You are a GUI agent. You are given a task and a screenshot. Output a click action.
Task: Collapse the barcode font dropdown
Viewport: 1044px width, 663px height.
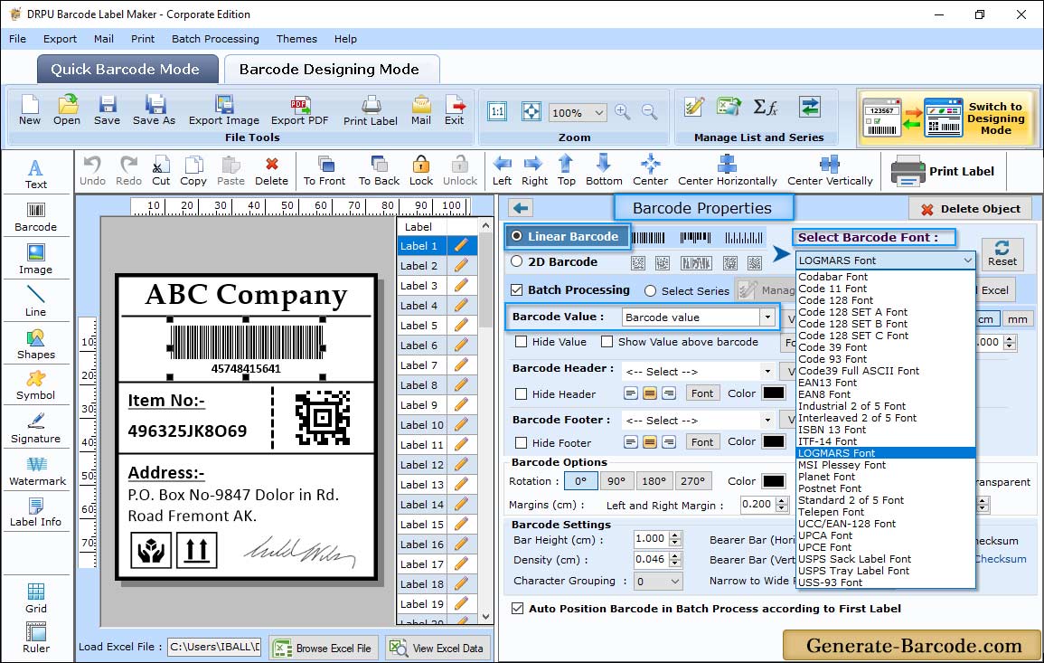coord(967,260)
